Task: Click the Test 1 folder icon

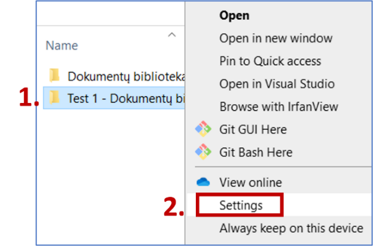Action: coord(55,97)
